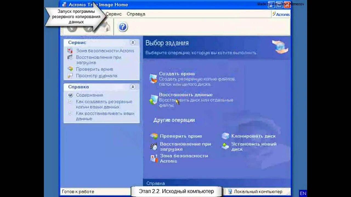Click the icon beside Восстановление при загрузке in sidebar
Image resolution: width=351 pixels, height=197 pixels.
coord(70,57)
